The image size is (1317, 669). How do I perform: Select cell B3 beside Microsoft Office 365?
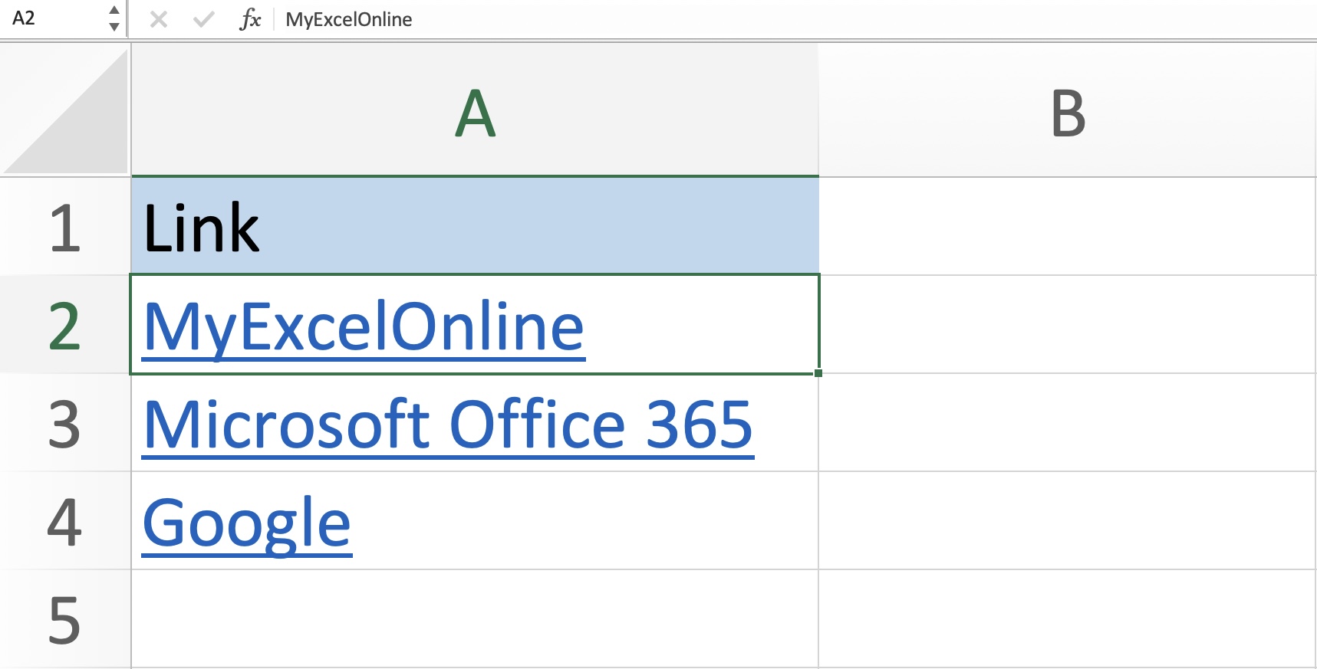1068,423
